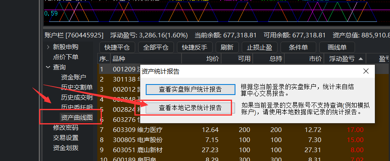Viewport: 390px width, 161px height.
Task: Select 资产曲线图 in sidebar
Action: 77,117
